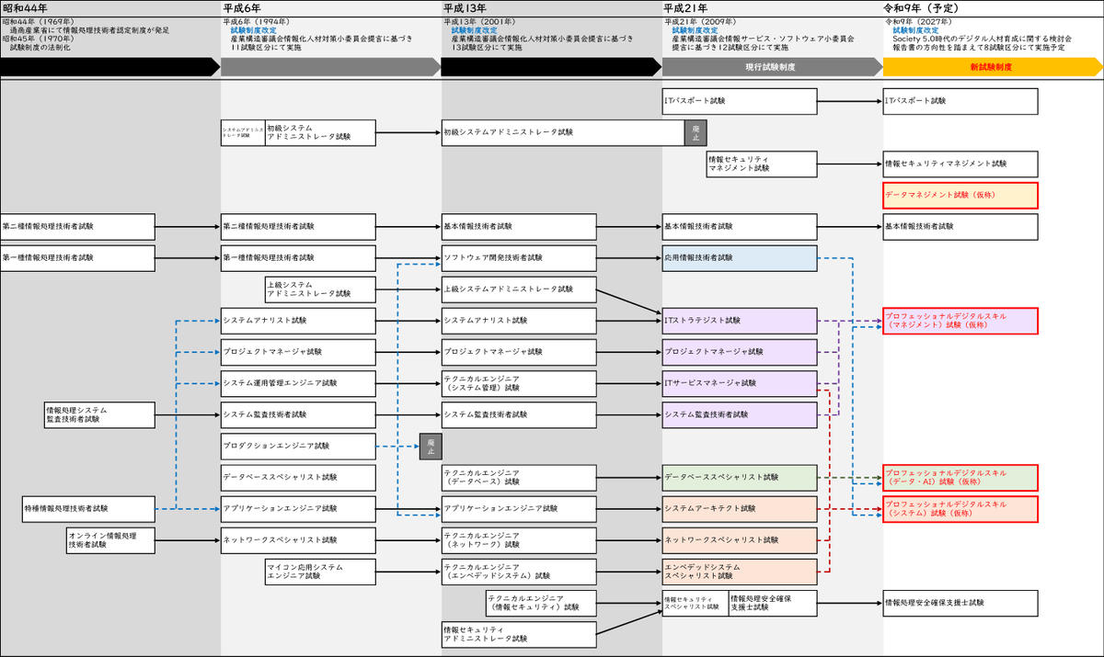
Task: Select purple プロジェクトマネージャ試験 in the 平成21年 column
Action: coord(740,352)
